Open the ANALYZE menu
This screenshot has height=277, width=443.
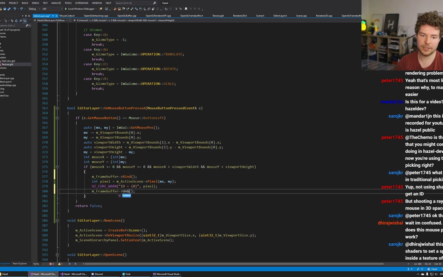pos(56,3)
